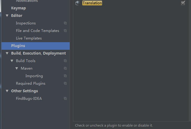This screenshot has height=129, width=191.
Task: Open Live Templates settings
Action: [x=29, y=38]
